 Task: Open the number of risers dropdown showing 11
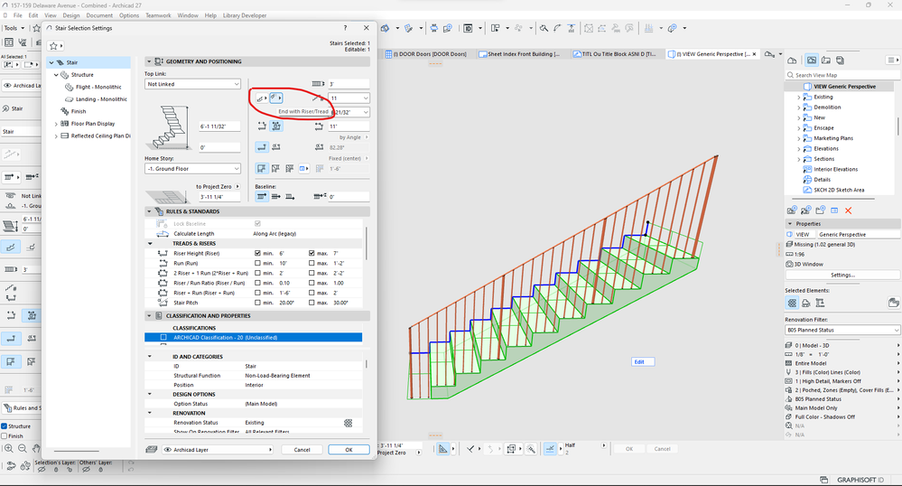349,98
